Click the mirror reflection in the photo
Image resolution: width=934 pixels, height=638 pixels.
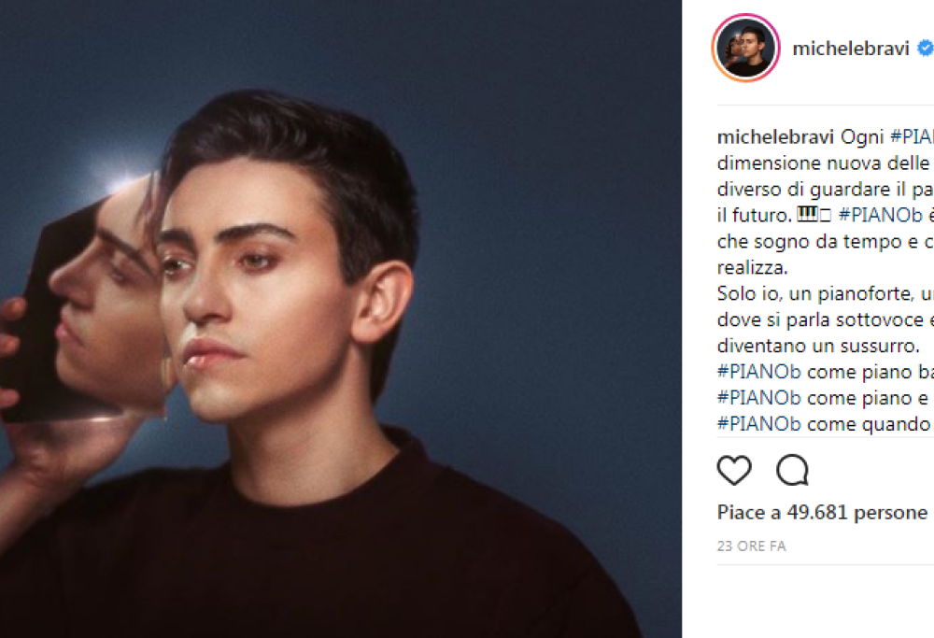(x=103, y=299)
